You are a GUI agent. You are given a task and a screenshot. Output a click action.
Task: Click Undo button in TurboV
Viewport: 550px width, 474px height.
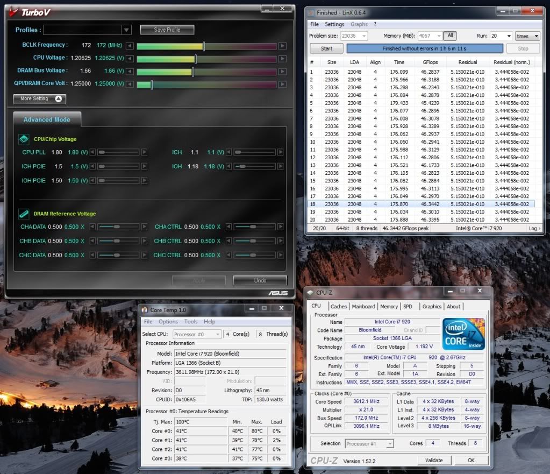260,280
